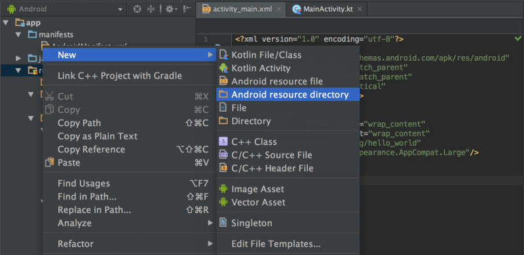Create new Image Asset
This screenshot has height=255, width=524.
click(x=288, y=189)
